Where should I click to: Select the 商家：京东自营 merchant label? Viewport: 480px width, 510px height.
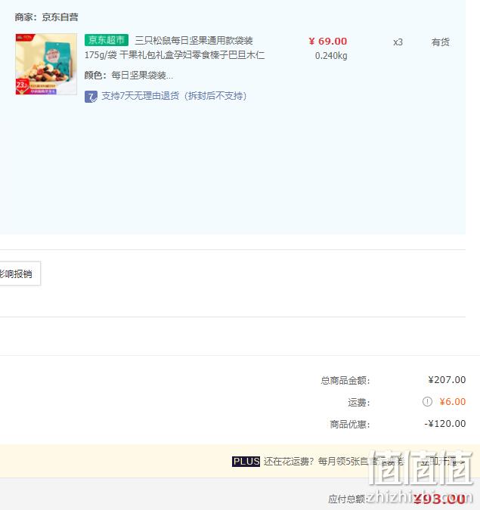46,17
